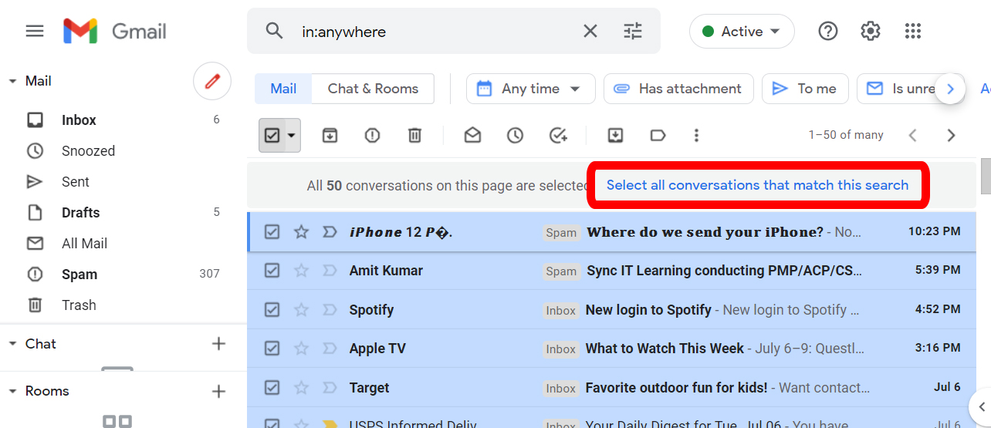Expand the side panel chevron
This screenshot has height=428, width=991.
pos(980,406)
